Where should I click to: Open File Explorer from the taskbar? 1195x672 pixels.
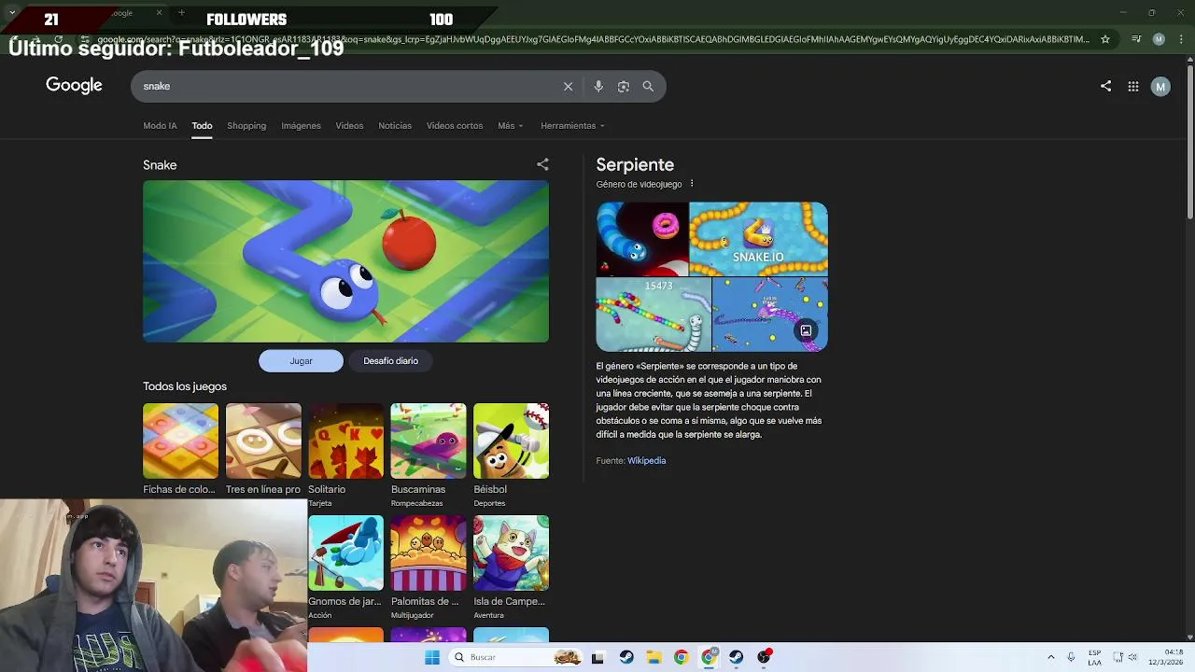654,657
